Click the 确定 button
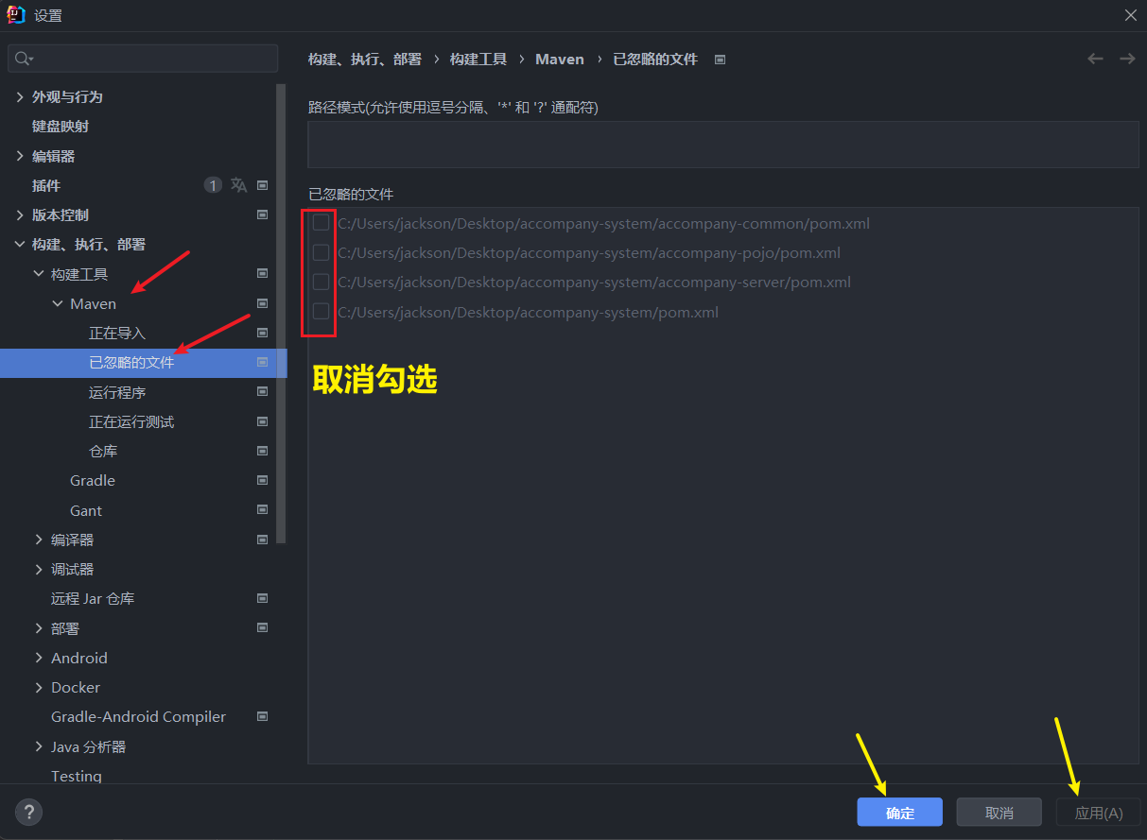 tap(899, 813)
